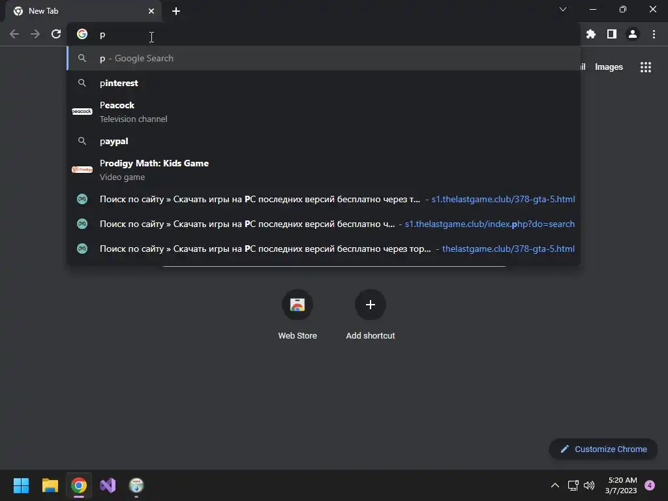Click the Google logo in address bar
The width and height of the screenshot is (668, 501).
point(82,34)
